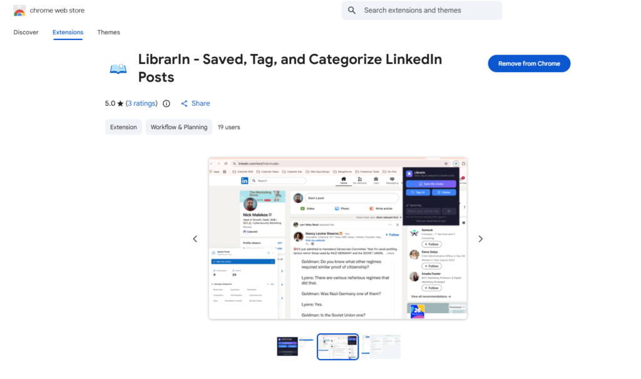Advance to next screenshot with right chevron
This screenshot has width=641, height=379.
[x=481, y=239]
